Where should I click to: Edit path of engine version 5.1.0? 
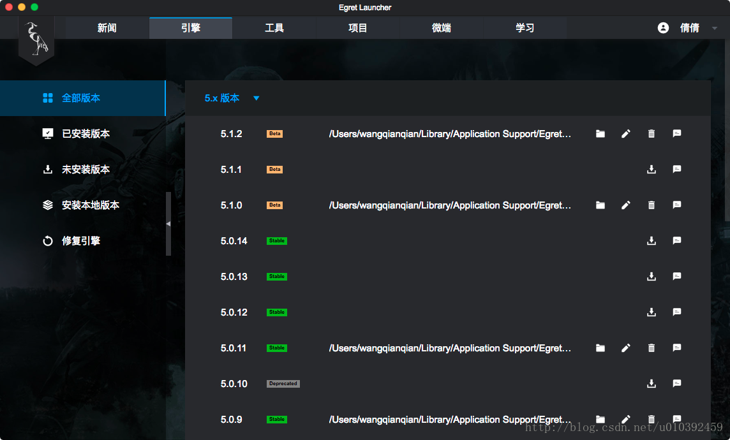click(626, 205)
